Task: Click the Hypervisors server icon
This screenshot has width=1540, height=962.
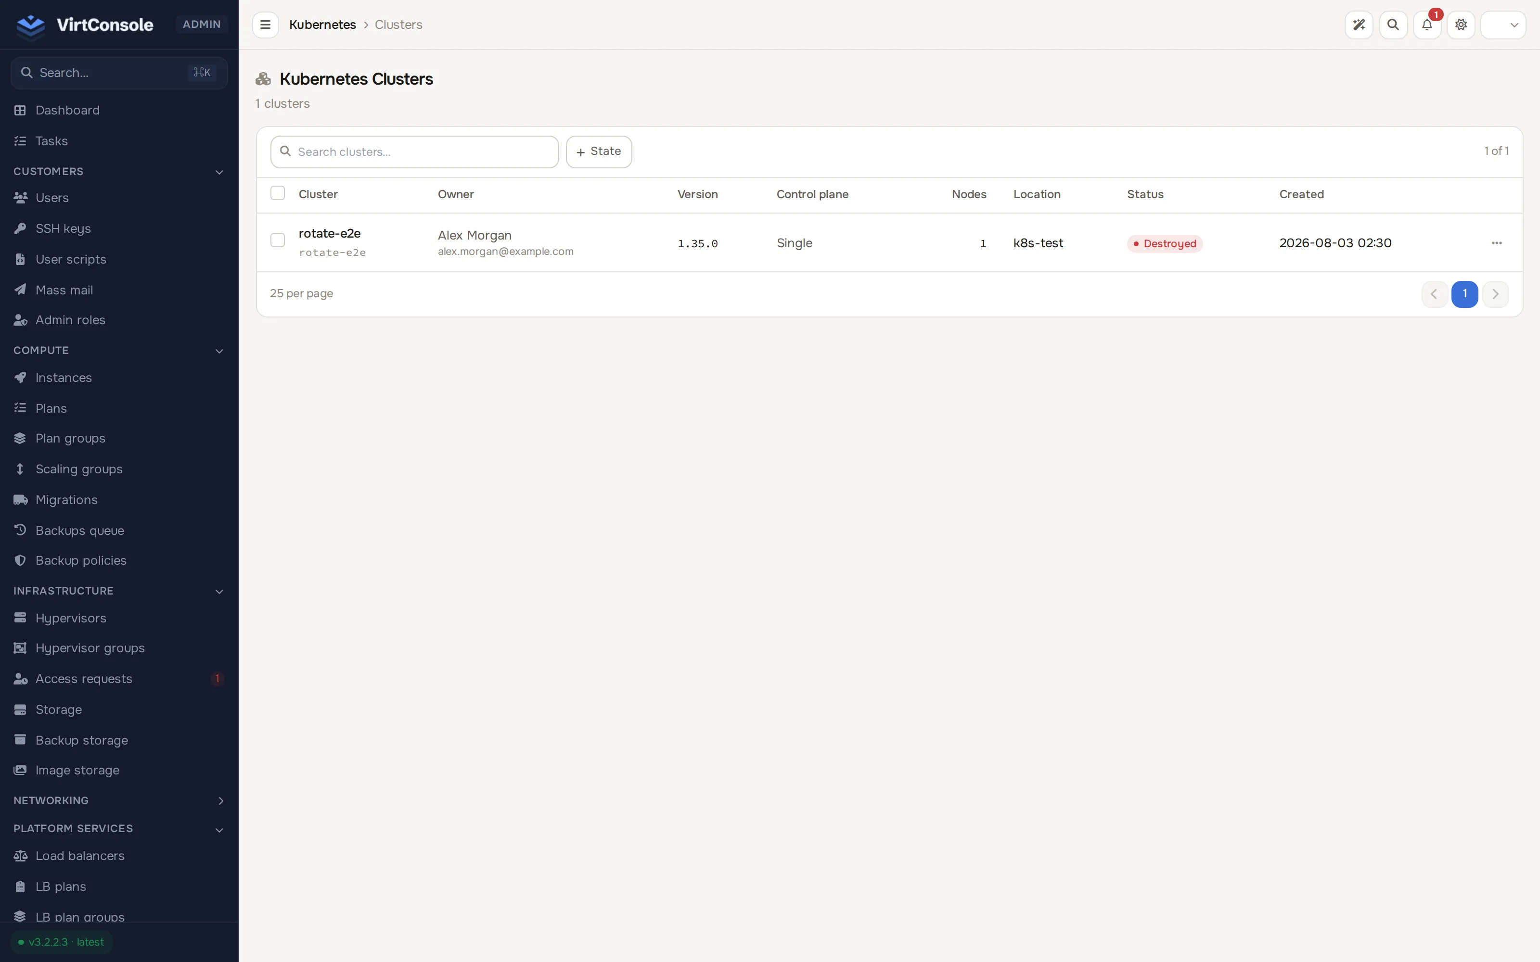Action: (x=20, y=618)
